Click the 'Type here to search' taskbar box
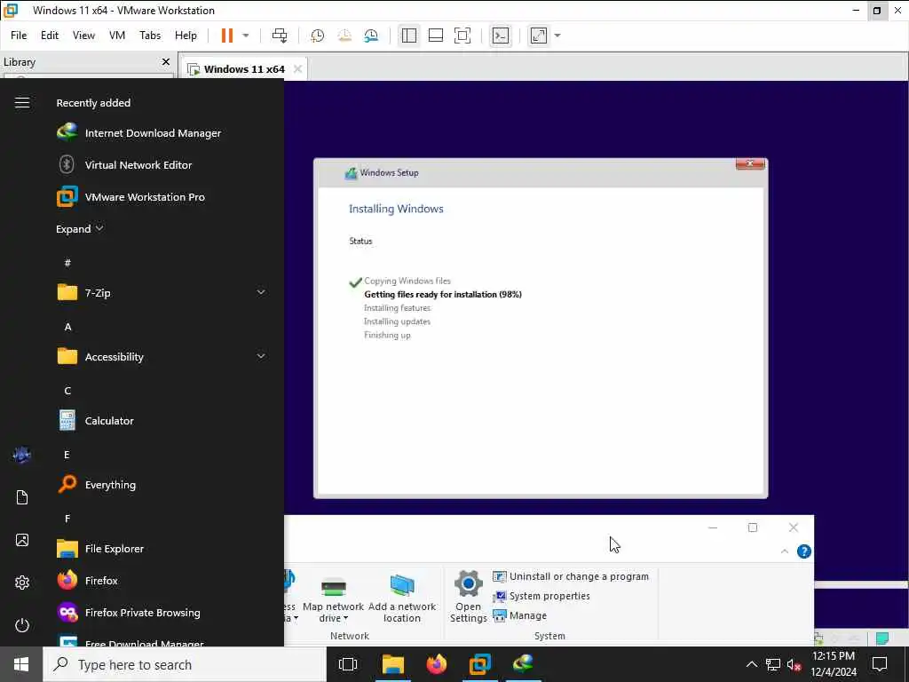 (x=185, y=664)
